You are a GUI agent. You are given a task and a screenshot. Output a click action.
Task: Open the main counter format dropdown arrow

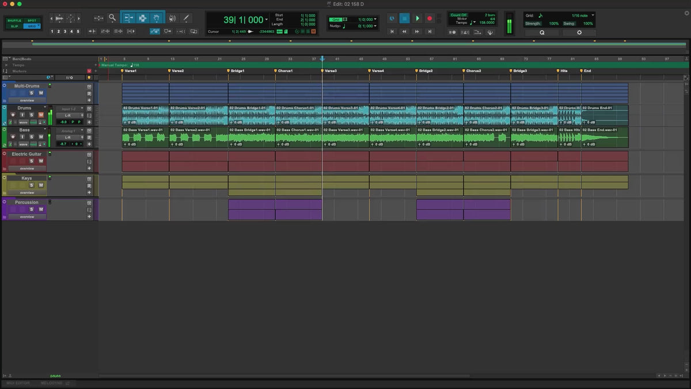coord(267,20)
